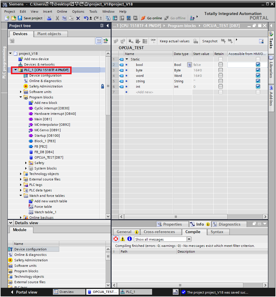The width and height of the screenshot is (276, 297).
Task: Expand the PLC tags folder
Action: pyautogui.click(x=21, y=185)
